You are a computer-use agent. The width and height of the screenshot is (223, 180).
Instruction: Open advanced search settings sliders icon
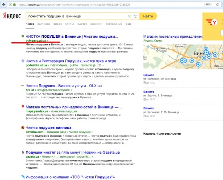point(136,16)
